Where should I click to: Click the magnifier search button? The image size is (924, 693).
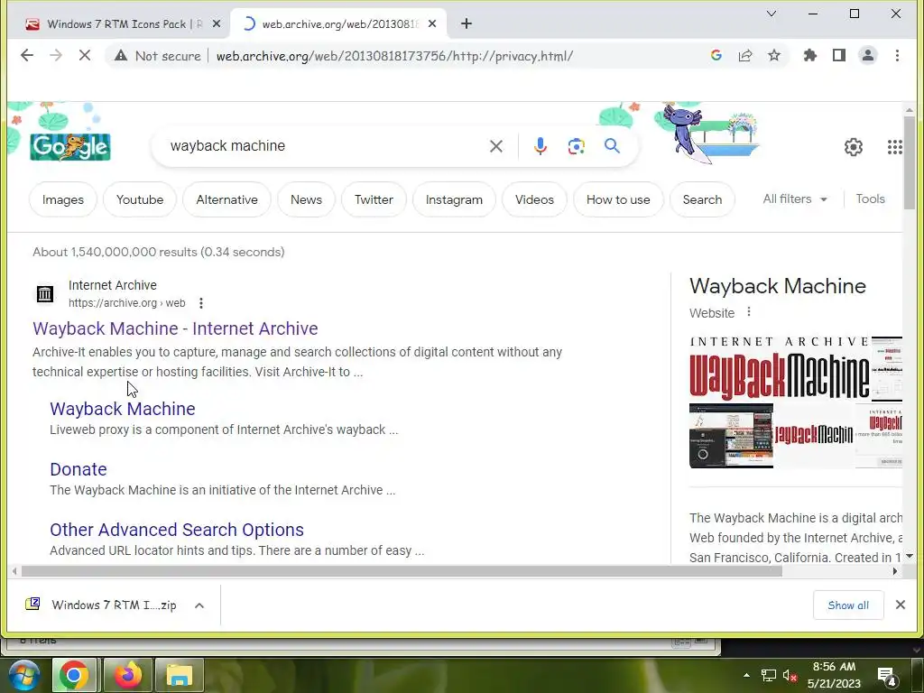point(612,145)
